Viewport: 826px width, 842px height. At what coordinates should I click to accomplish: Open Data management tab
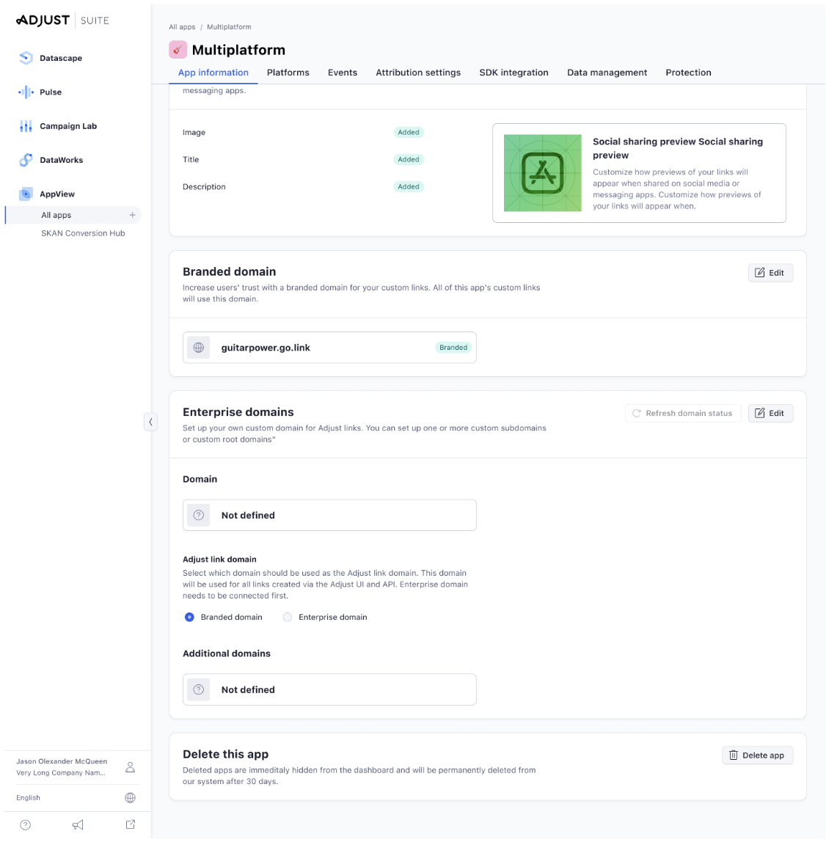(x=607, y=73)
